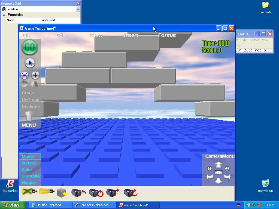Click the Play Blocks3D desktop shortcut
279x209 pixels.
pos(10,186)
